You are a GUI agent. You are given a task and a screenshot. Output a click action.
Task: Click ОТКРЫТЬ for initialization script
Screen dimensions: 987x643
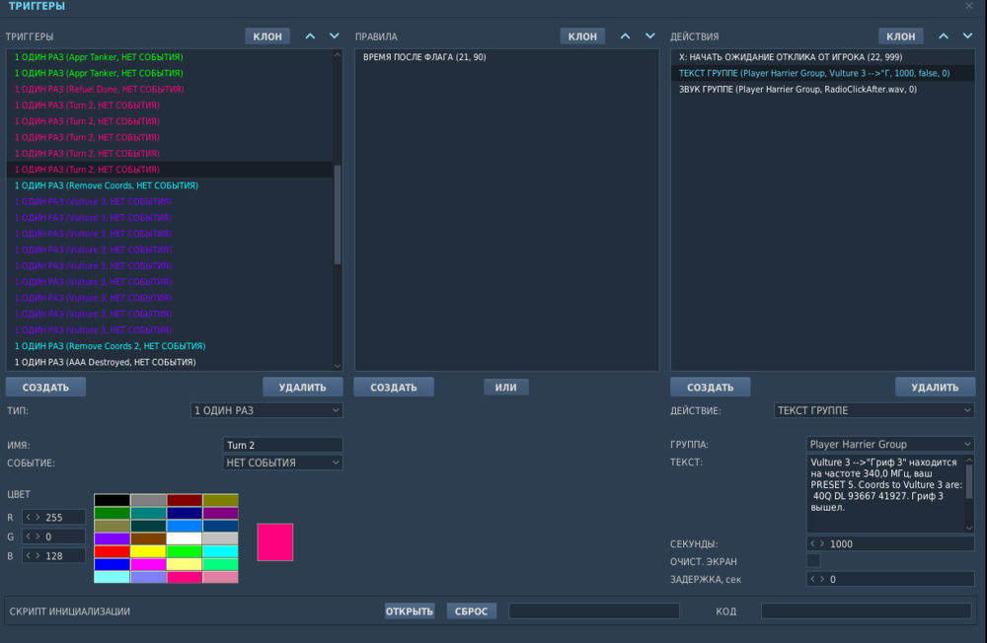410,610
